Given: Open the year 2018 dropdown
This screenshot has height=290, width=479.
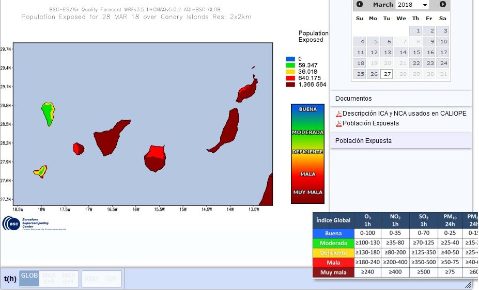Looking at the screenshot, I should point(412,5).
